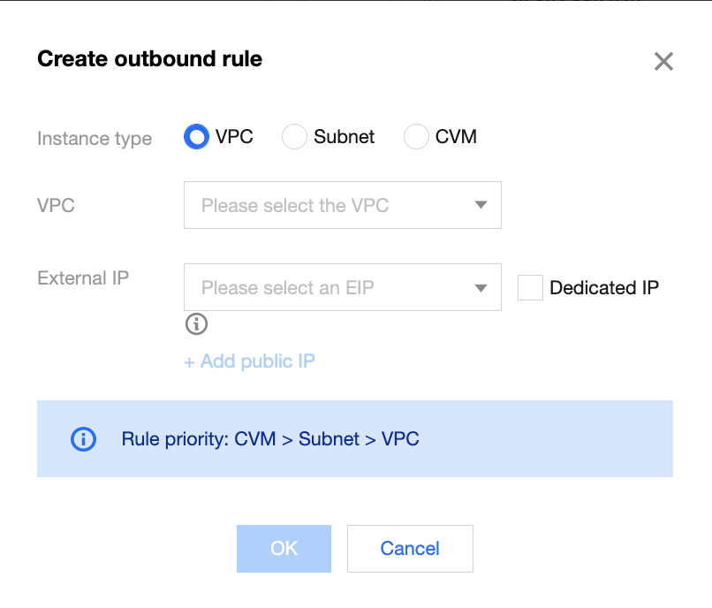712x608 pixels.
Task: Select the VPC instance type radio button
Action: tap(195, 137)
